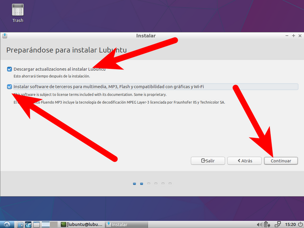304x228 pixels.
Task: Open the volume control tray icon
Action: 259,225
